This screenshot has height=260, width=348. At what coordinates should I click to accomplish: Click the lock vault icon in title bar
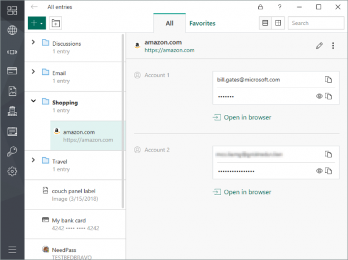(x=260, y=7)
